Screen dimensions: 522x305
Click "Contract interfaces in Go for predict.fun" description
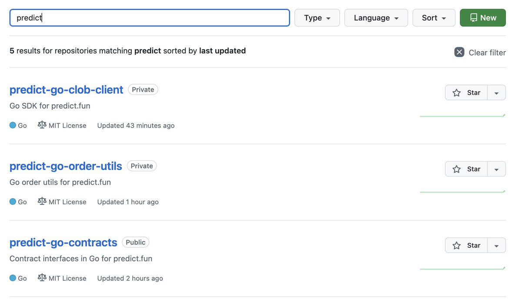coord(81,259)
